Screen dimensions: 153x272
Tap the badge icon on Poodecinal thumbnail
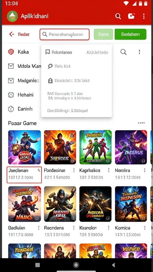click(x=72, y=161)
